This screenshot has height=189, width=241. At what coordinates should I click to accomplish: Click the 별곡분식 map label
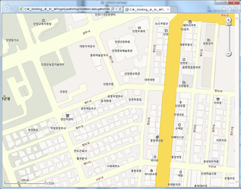pos(81,158)
